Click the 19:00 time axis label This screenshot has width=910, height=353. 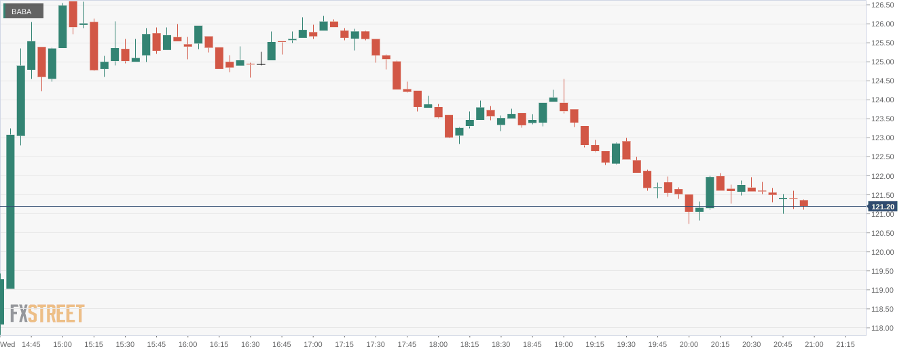tap(564, 344)
